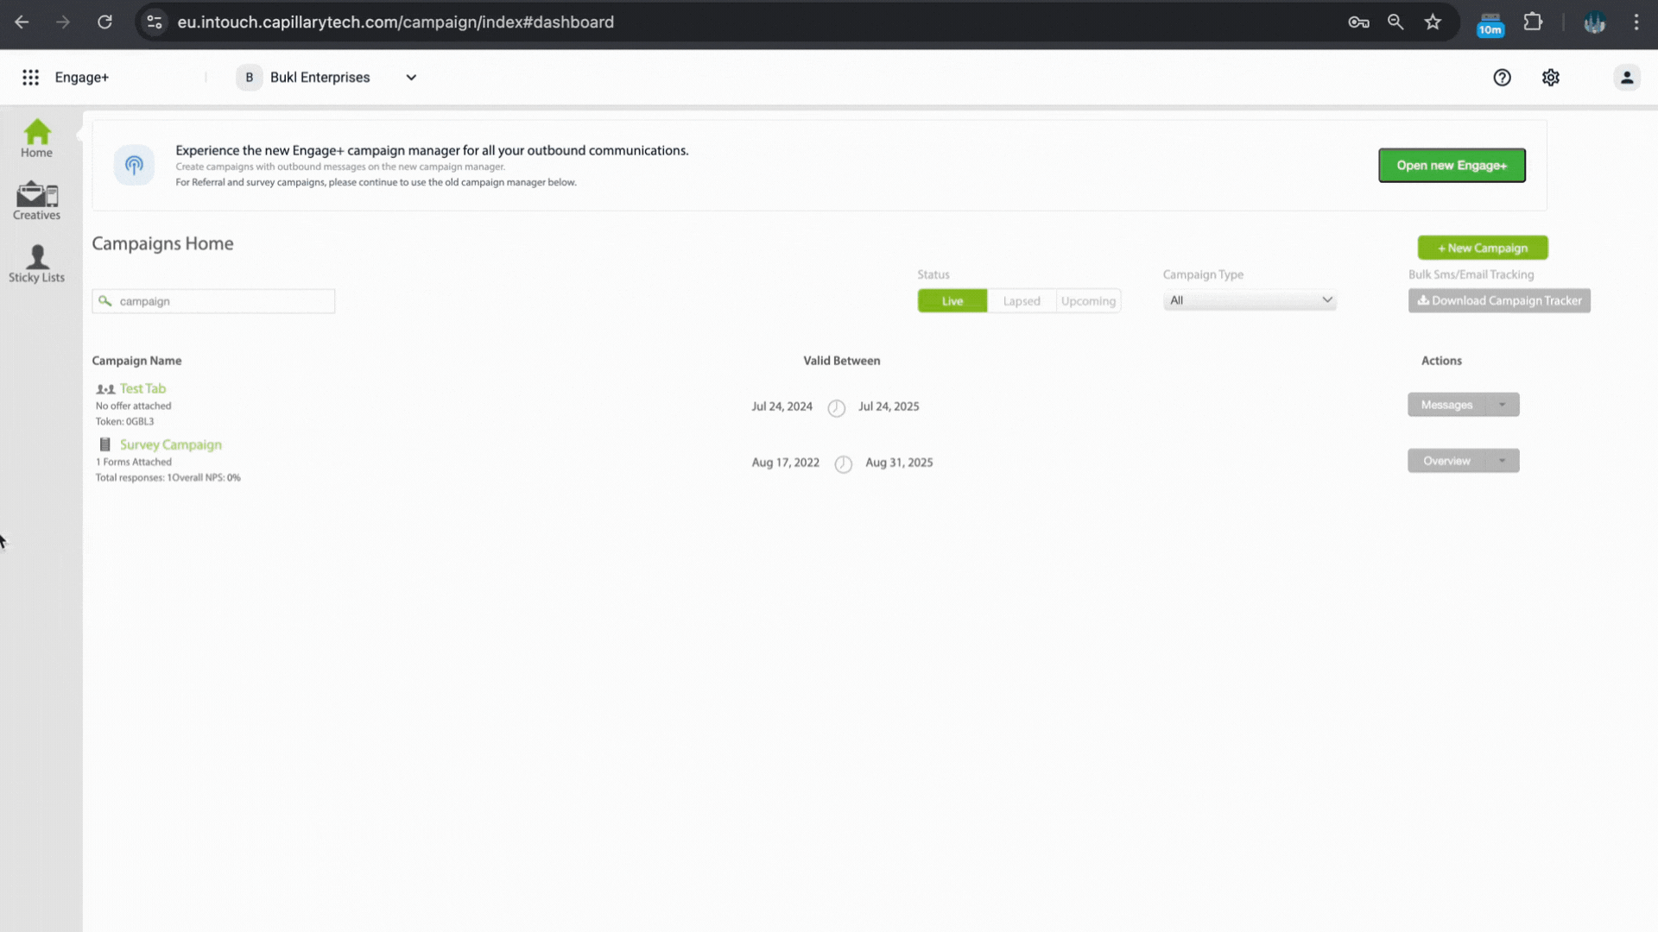Select the Live status filter
The image size is (1658, 932).
click(x=952, y=301)
